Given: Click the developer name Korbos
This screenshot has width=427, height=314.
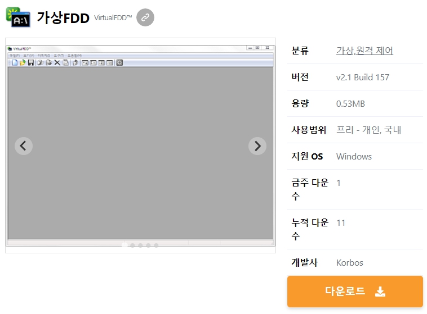Looking at the screenshot, I should pos(350,263).
